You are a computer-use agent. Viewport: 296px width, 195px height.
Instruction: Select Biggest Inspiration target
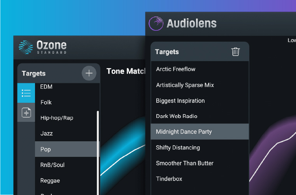180,100
